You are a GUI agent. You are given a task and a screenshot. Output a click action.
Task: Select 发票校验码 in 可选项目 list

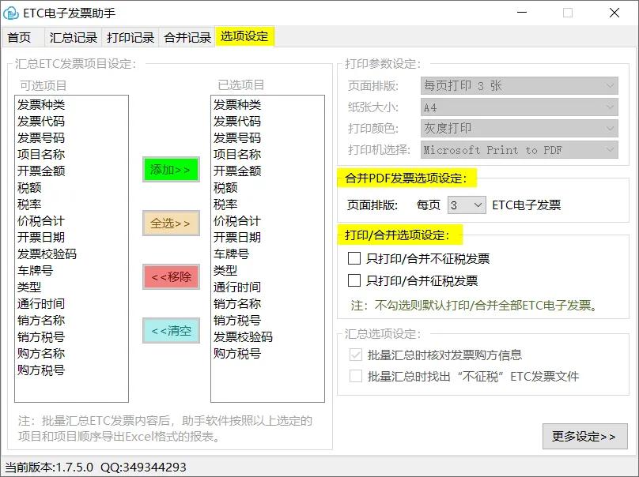(47, 254)
